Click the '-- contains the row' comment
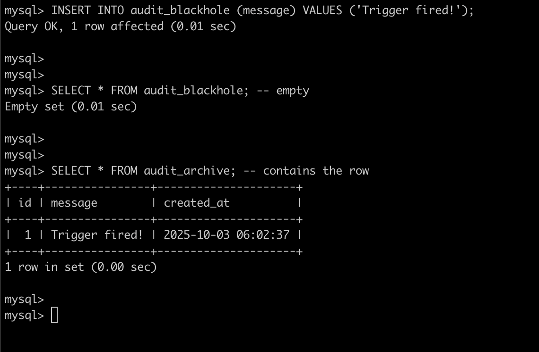The width and height of the screenshot is (539, 352). tap(309, 171)
